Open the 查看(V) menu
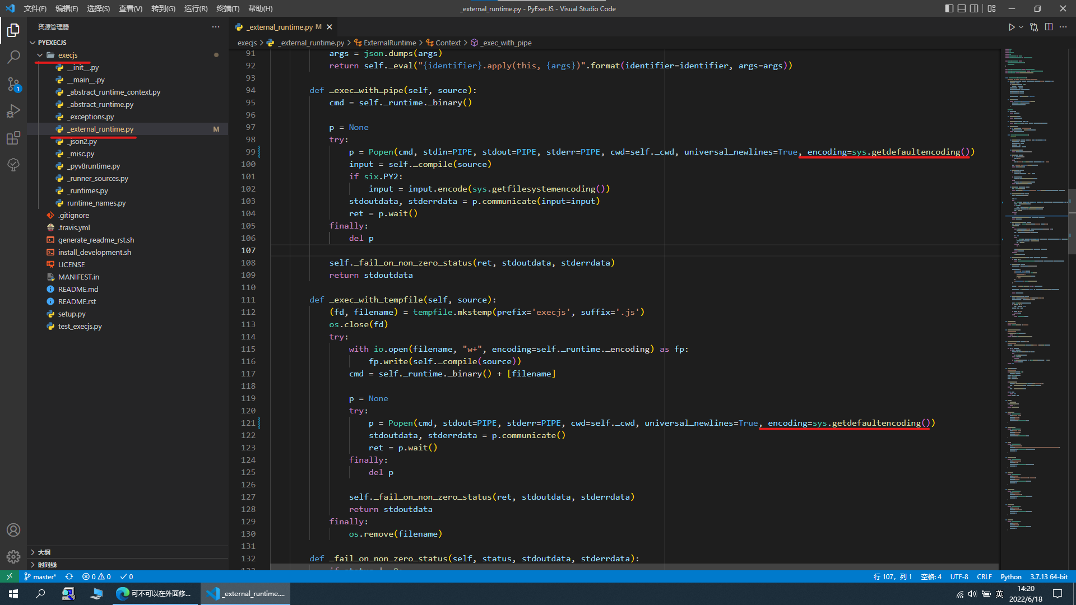Screen dimensions: 1076x605 131,8
